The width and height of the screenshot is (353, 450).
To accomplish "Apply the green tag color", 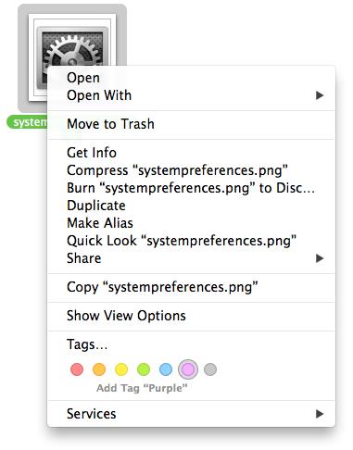I will (144, 369).
